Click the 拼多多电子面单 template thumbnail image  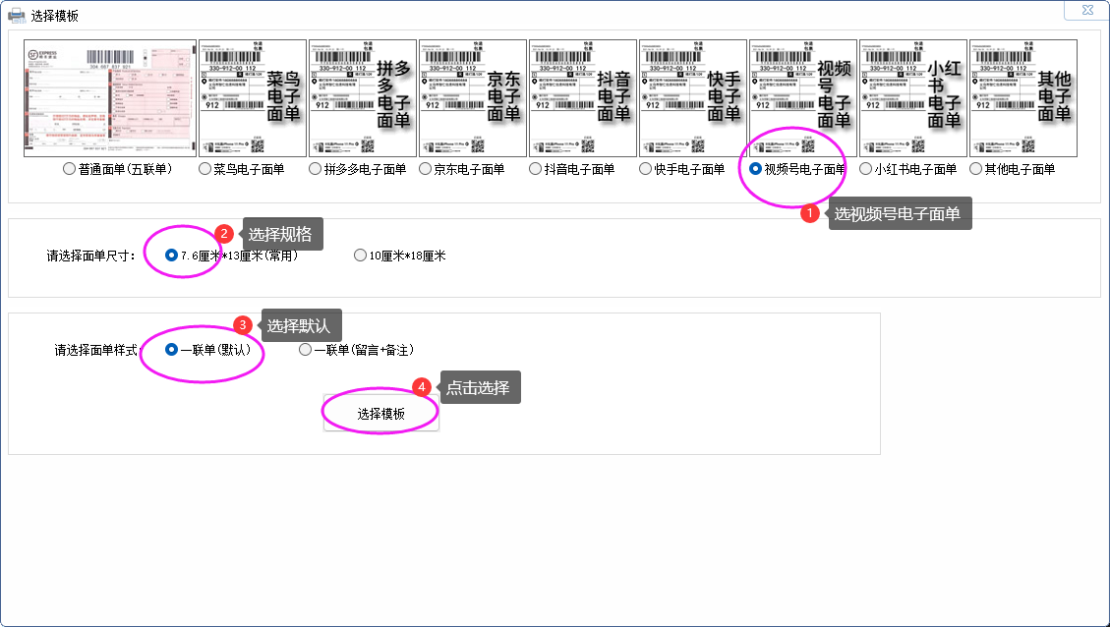click(362, 98)
